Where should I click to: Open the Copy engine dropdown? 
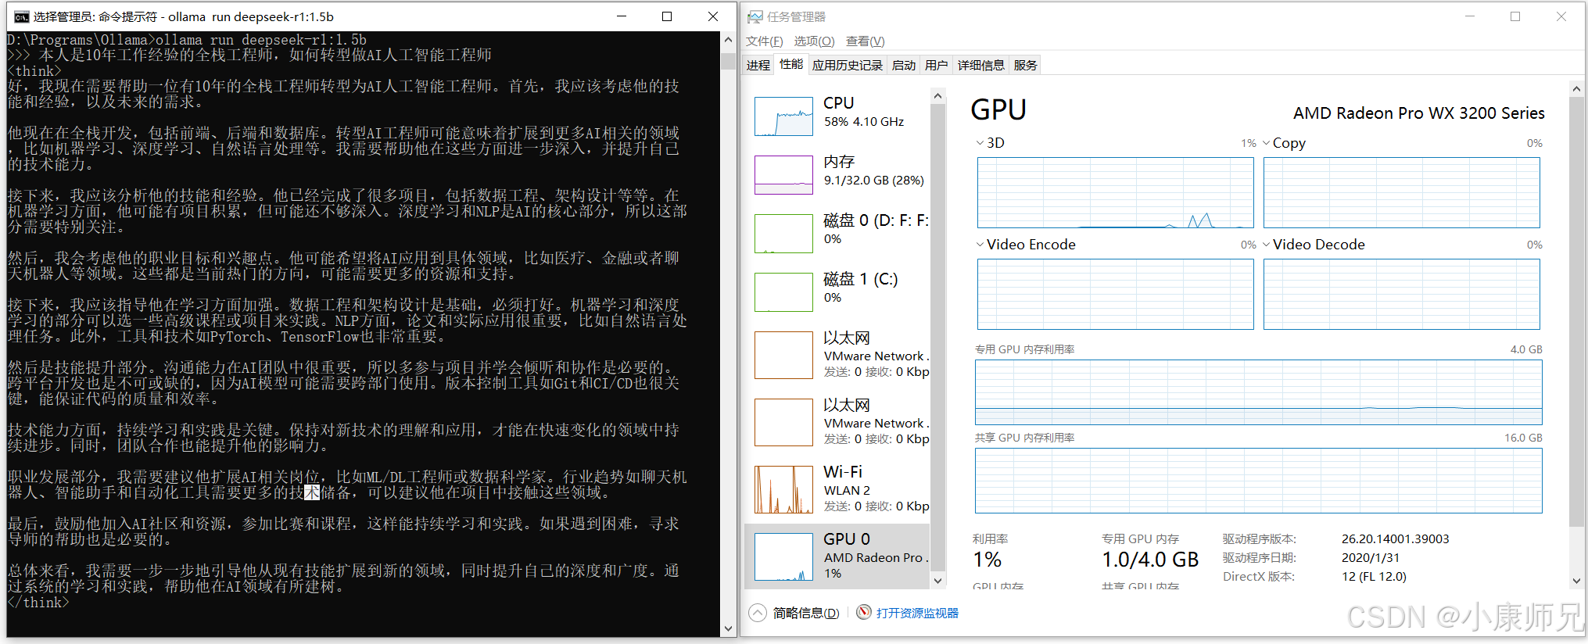1266,143
